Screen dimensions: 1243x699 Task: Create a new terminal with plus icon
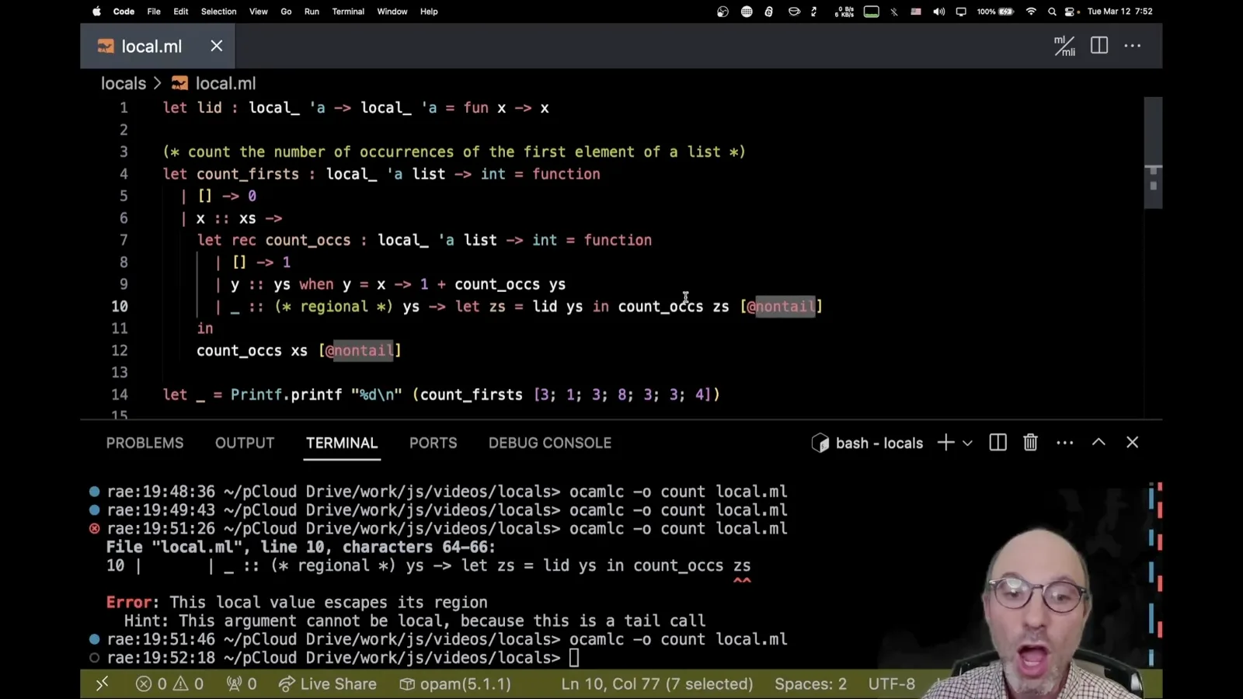(945, 443)
